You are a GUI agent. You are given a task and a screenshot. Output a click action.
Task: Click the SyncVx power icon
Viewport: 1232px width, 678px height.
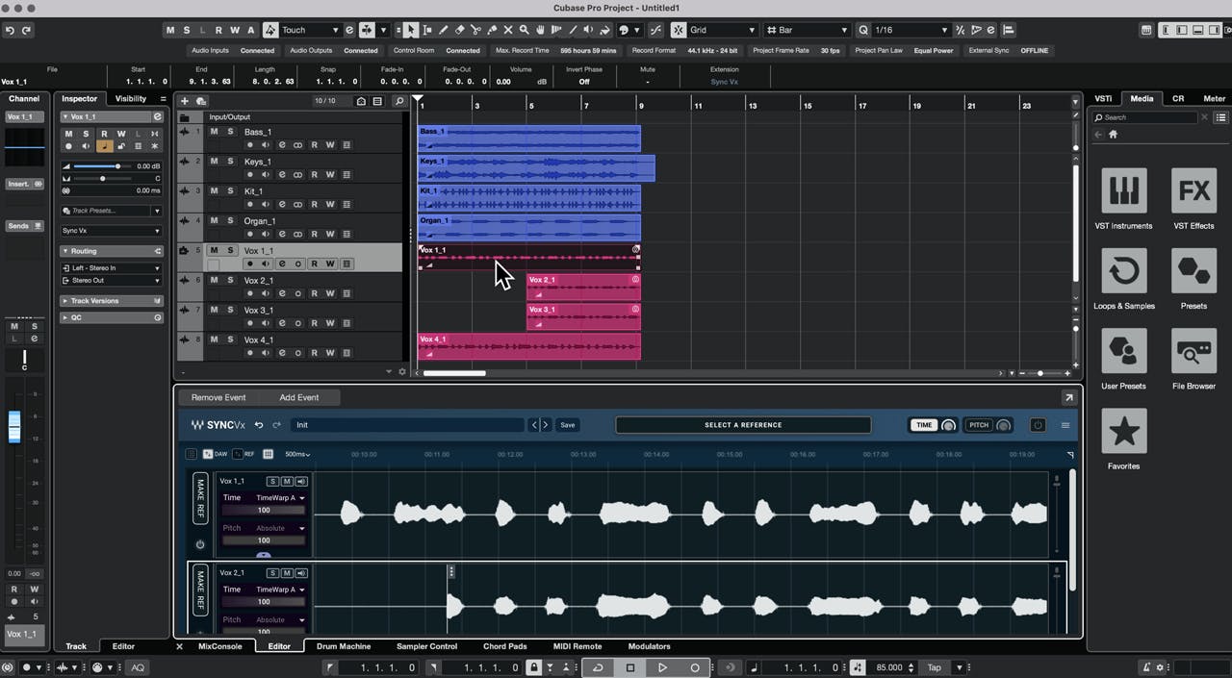[1038, 425]
